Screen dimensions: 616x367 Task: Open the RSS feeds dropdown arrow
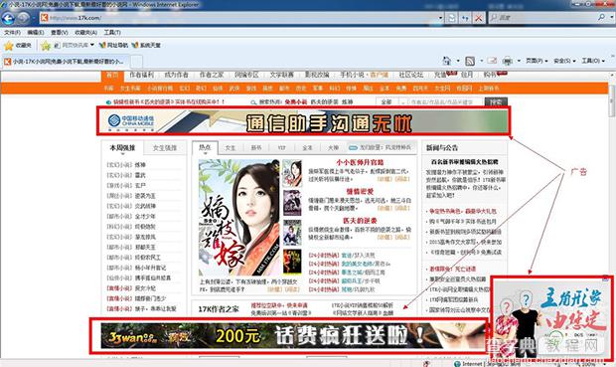coord(481,61)
